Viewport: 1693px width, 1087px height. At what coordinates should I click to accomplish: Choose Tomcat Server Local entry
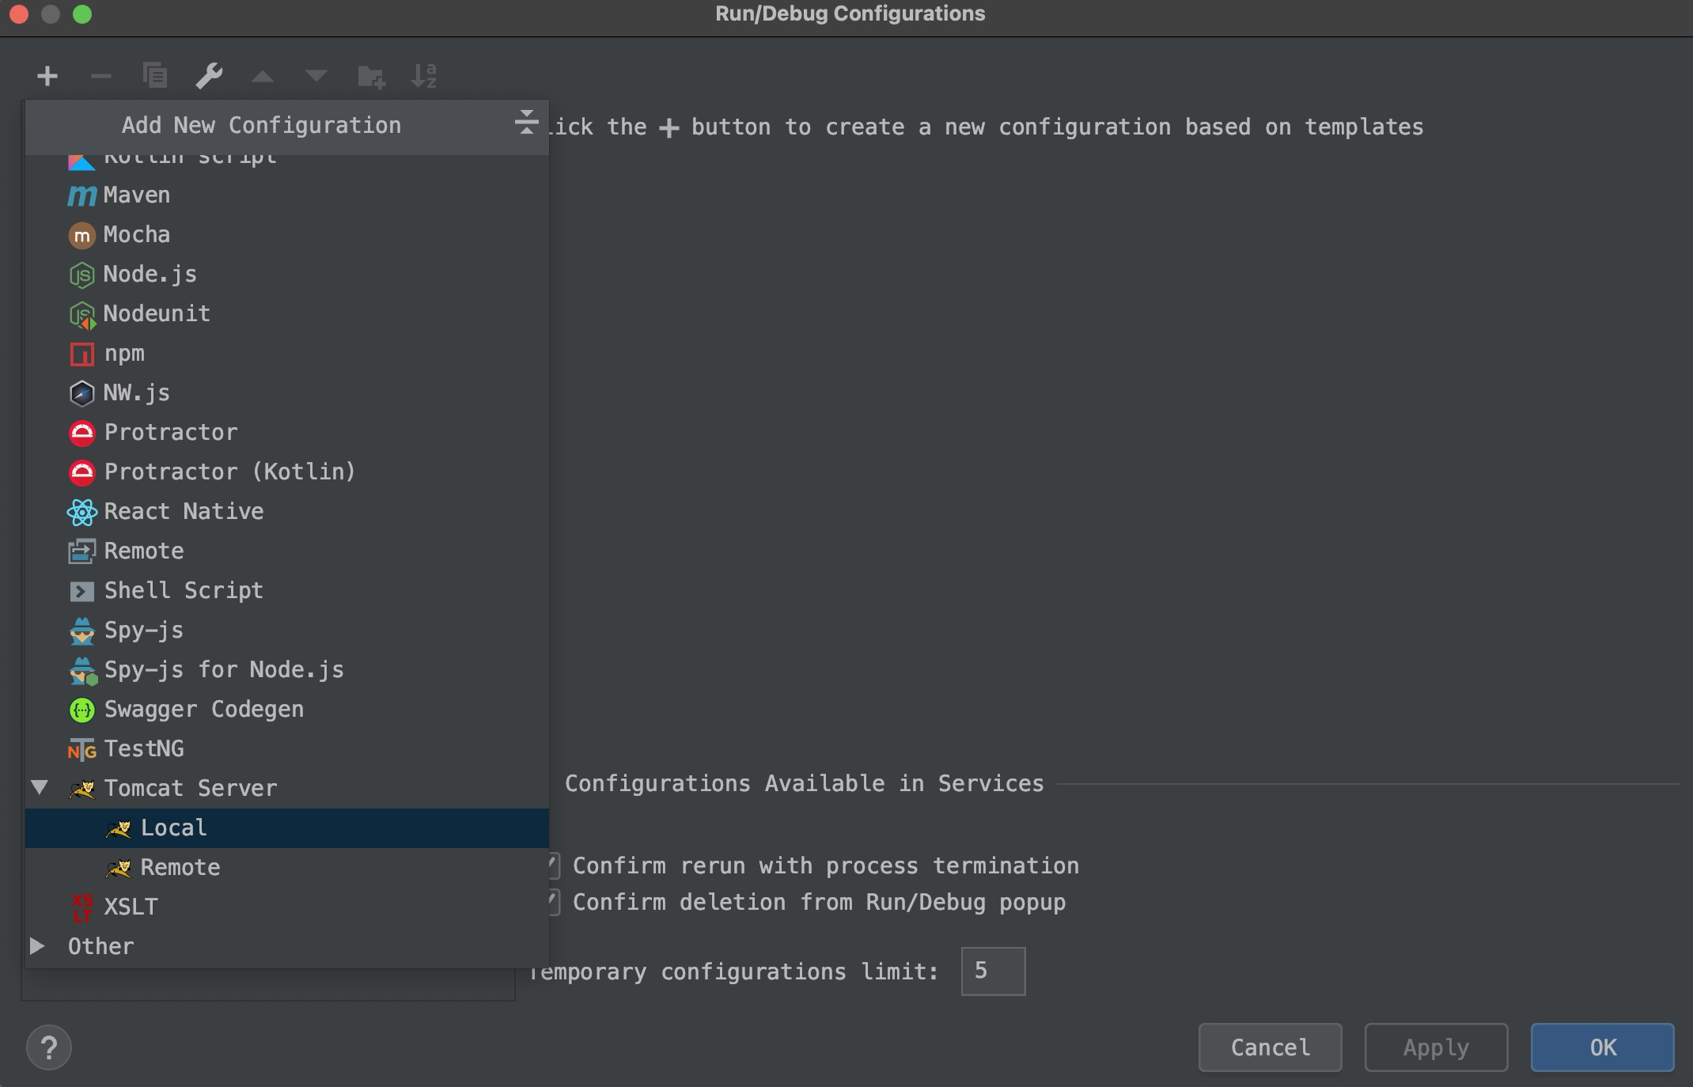173,828
